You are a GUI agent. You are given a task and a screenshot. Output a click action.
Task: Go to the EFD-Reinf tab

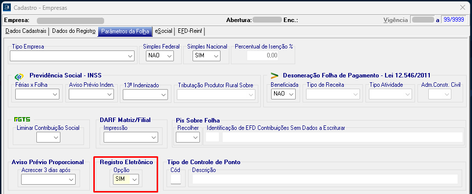tap(190, 31)
